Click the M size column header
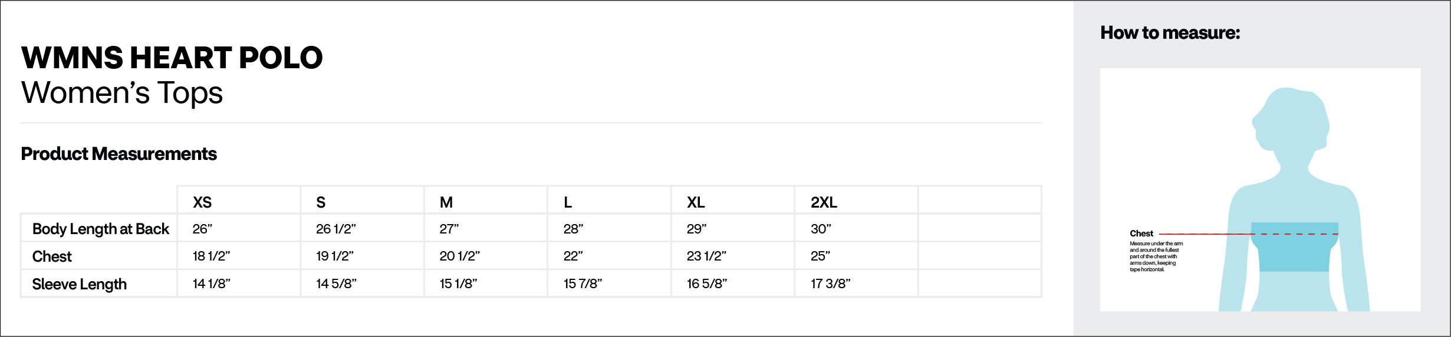The width and height of the screenshot is (1451, 337). pyautogui.click(x=446, y=202)
